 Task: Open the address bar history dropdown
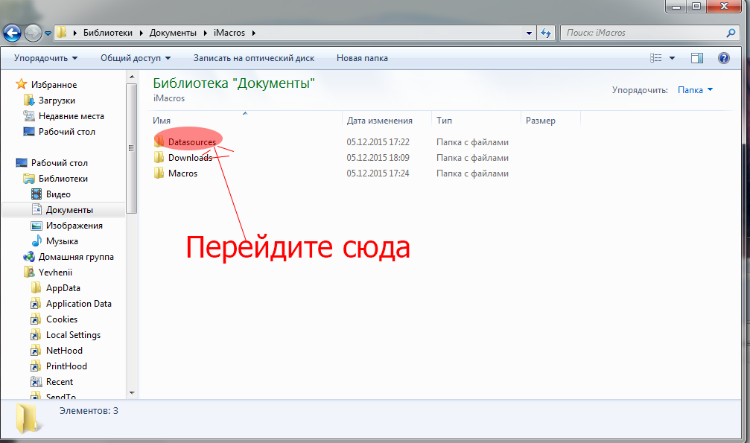tap(529, 33)
